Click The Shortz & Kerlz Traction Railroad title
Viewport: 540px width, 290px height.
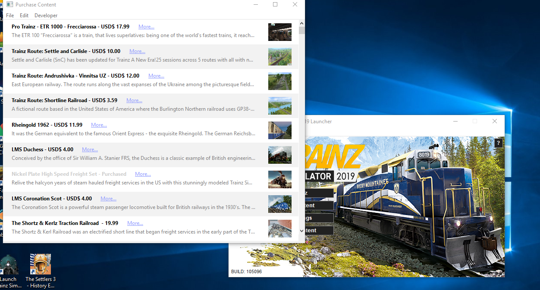click(65, 223)
